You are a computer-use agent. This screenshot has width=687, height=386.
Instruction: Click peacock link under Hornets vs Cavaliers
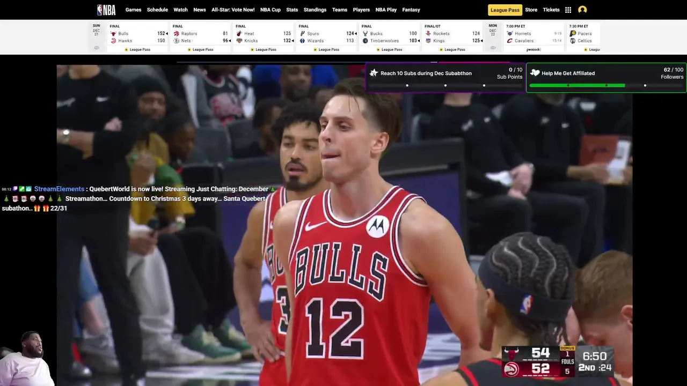point(533,49)
